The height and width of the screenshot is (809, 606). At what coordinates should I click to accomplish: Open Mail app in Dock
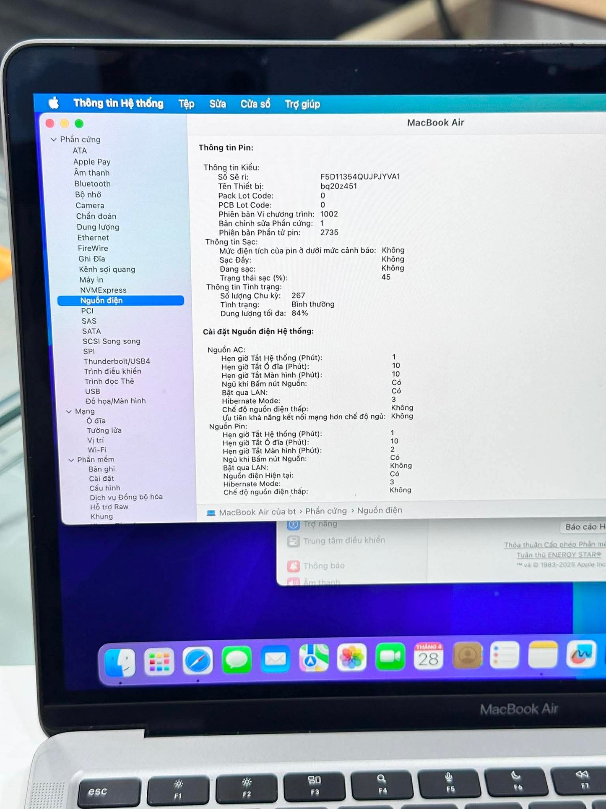(x=275, y=659)
